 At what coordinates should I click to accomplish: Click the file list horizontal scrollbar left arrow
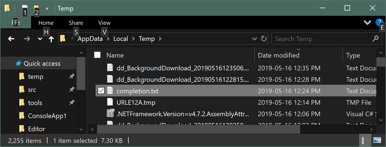pos(92,129)
